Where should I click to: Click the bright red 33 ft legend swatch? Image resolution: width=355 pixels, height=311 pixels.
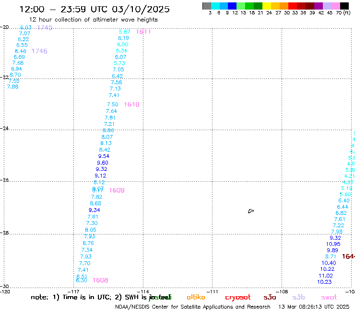click(293, 6)
